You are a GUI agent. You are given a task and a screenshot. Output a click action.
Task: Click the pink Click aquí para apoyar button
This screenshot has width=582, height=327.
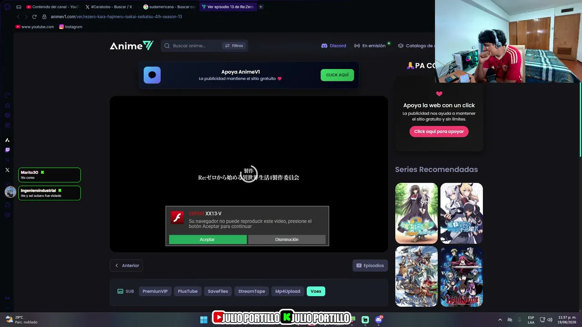439,131
